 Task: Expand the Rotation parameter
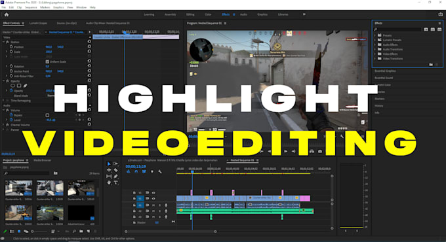click(7, 66)
